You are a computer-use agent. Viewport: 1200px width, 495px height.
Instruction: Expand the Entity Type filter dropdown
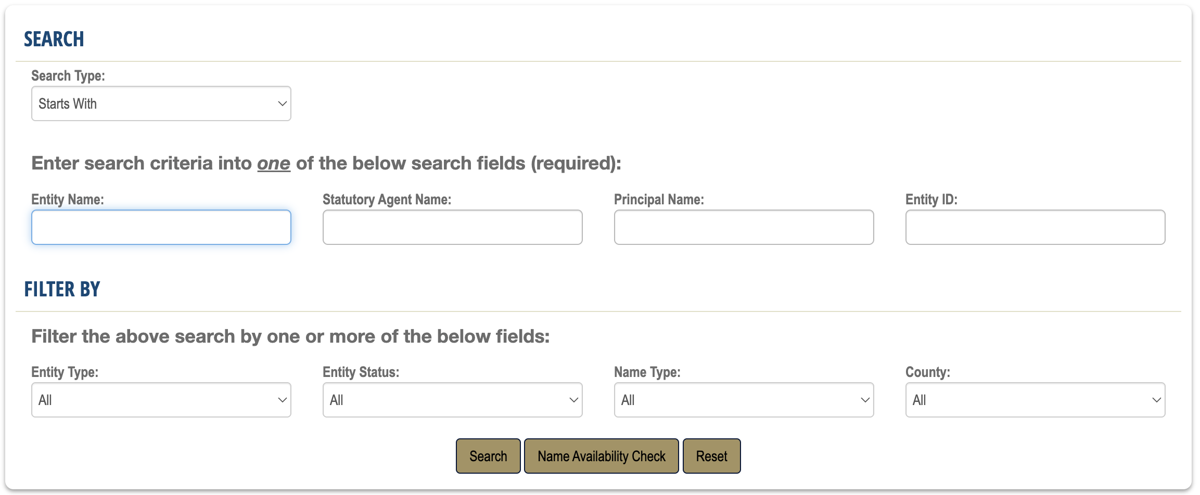pyautogui.click(x=161, y=400)
